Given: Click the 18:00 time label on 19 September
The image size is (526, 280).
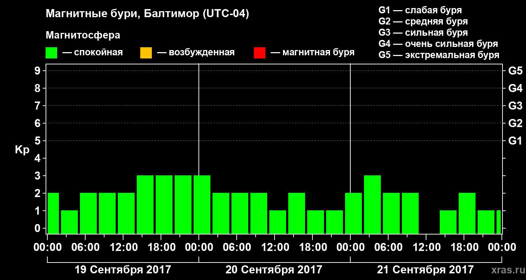Looking at the screenshot, I should tap(161, 247).
